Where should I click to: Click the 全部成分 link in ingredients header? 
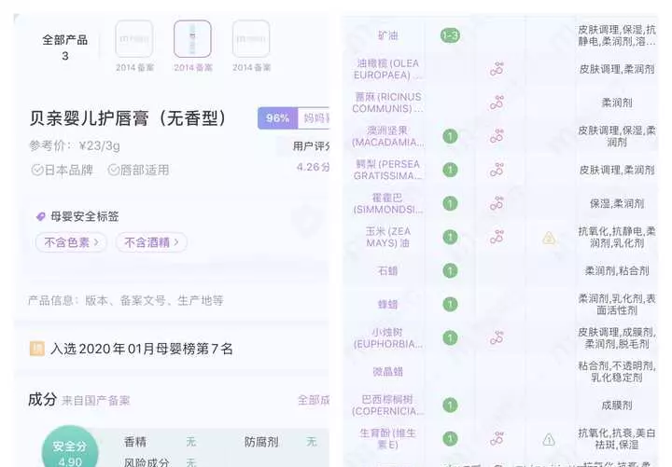(314, 400)
